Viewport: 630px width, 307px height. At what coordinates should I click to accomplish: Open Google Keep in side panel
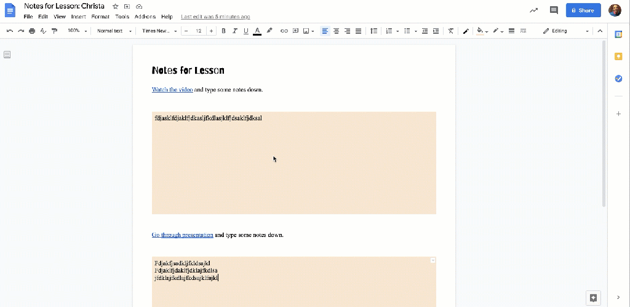(x=618, y=56)
